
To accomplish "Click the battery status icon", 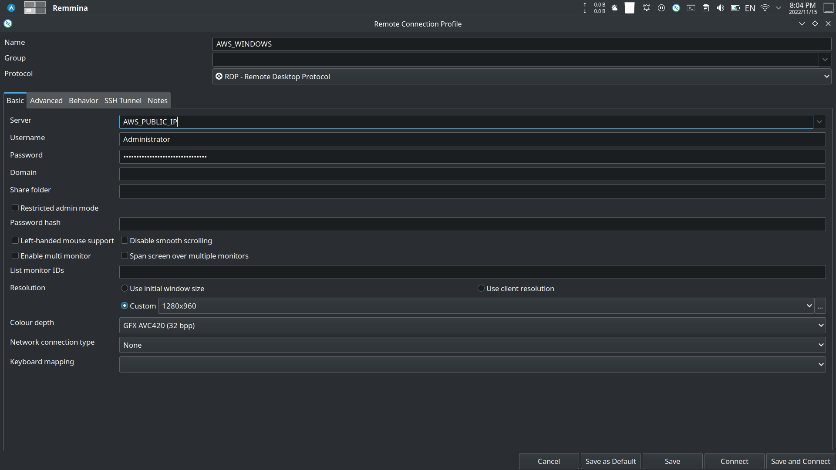I will (735, 8).
